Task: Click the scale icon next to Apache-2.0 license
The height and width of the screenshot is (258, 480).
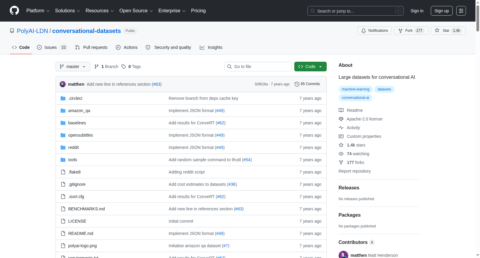Action: point(341,119)
